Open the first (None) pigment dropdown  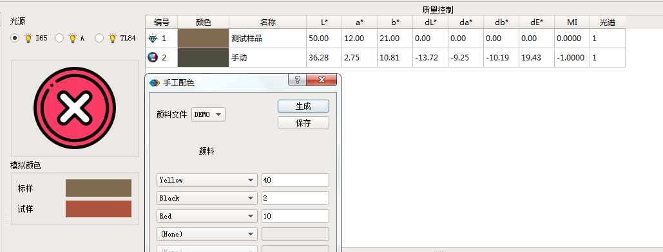pos(207,234)
